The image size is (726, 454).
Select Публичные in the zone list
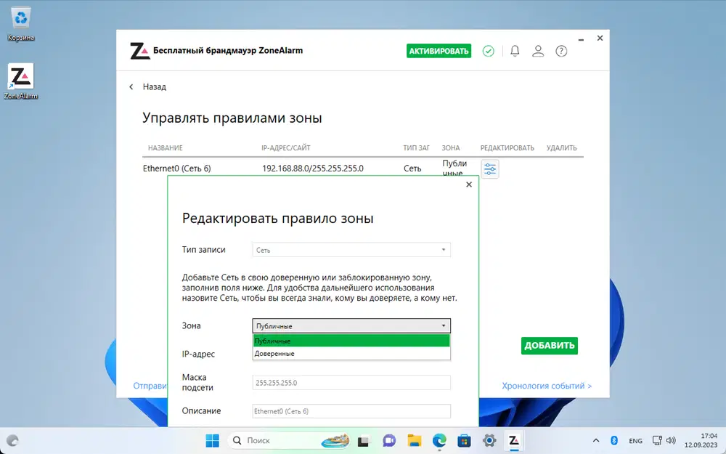coord(351,341)
